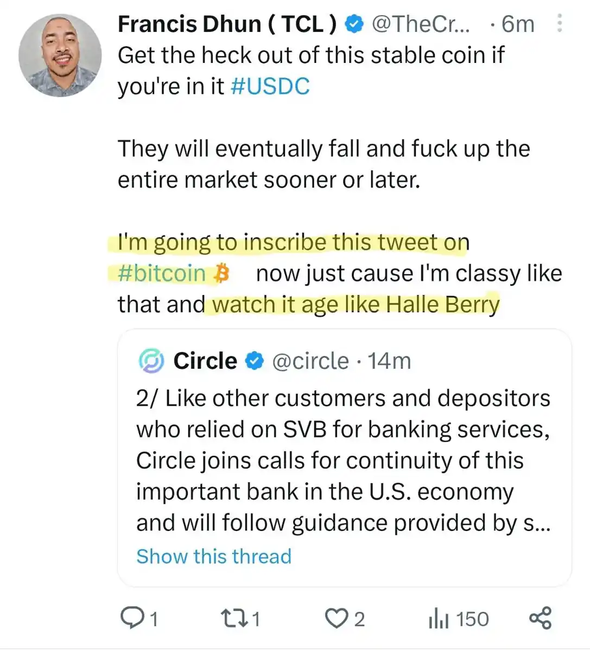Screen dimensions: 590x651
Task: Open the @circle handle in quote
Action: point(310,361)
